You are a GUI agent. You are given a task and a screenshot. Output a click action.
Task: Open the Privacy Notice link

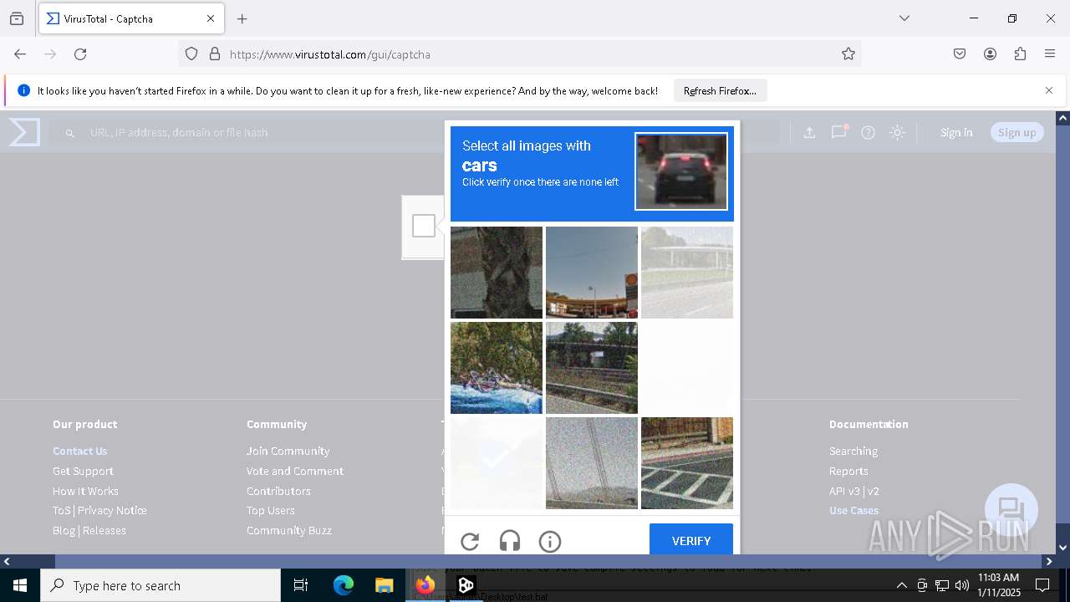[x=112, y=510]
